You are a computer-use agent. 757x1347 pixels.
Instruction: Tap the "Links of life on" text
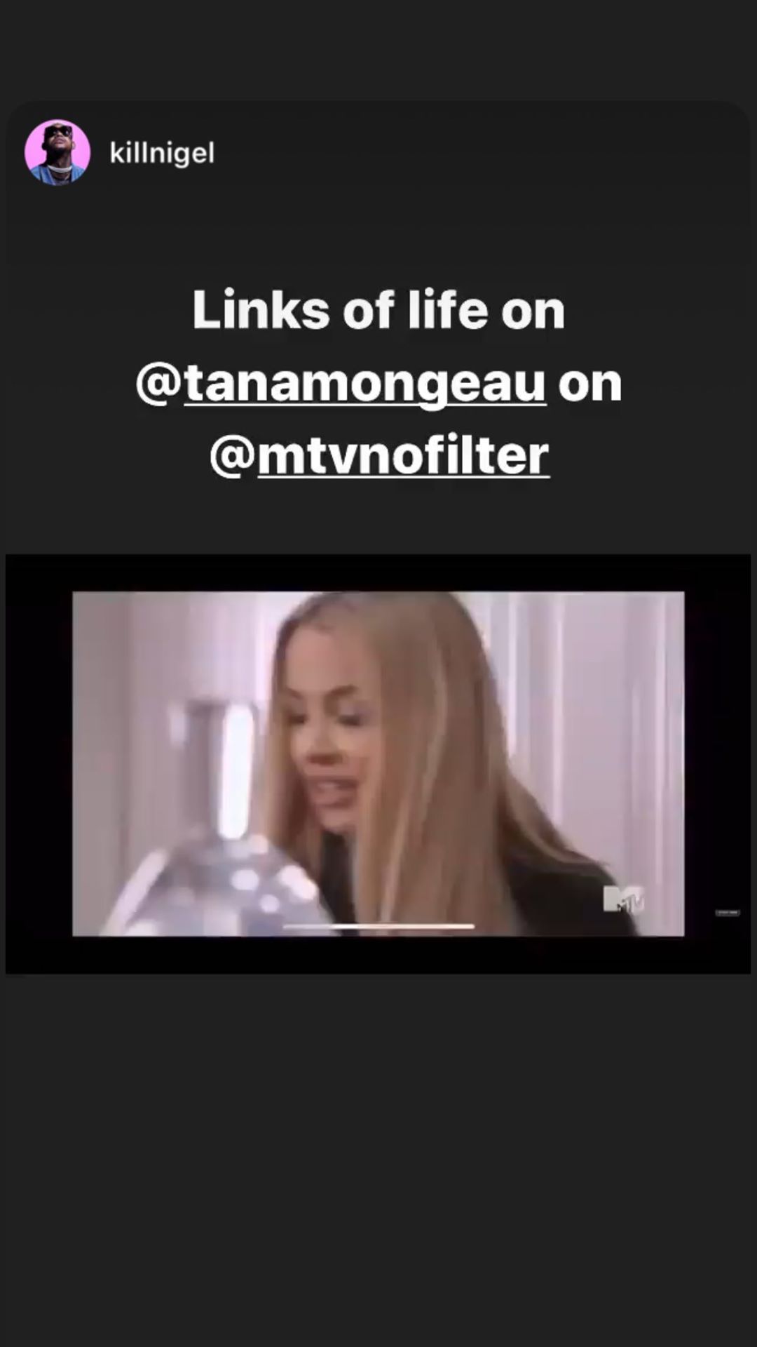tap(378, 310)
